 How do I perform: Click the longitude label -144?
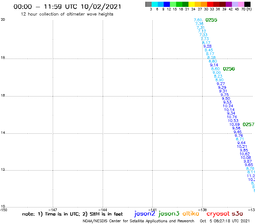pyautogui.click(x=103, y=210)
